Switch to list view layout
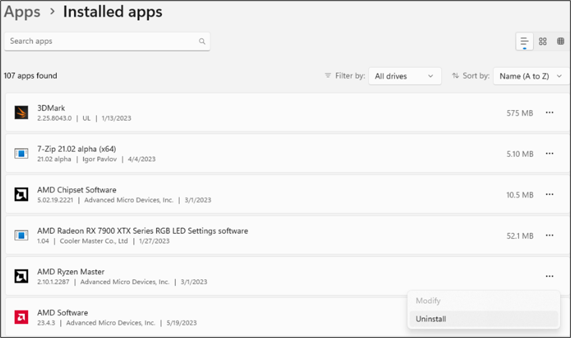This screenshot has width=571, height=338. click(524, 42)
